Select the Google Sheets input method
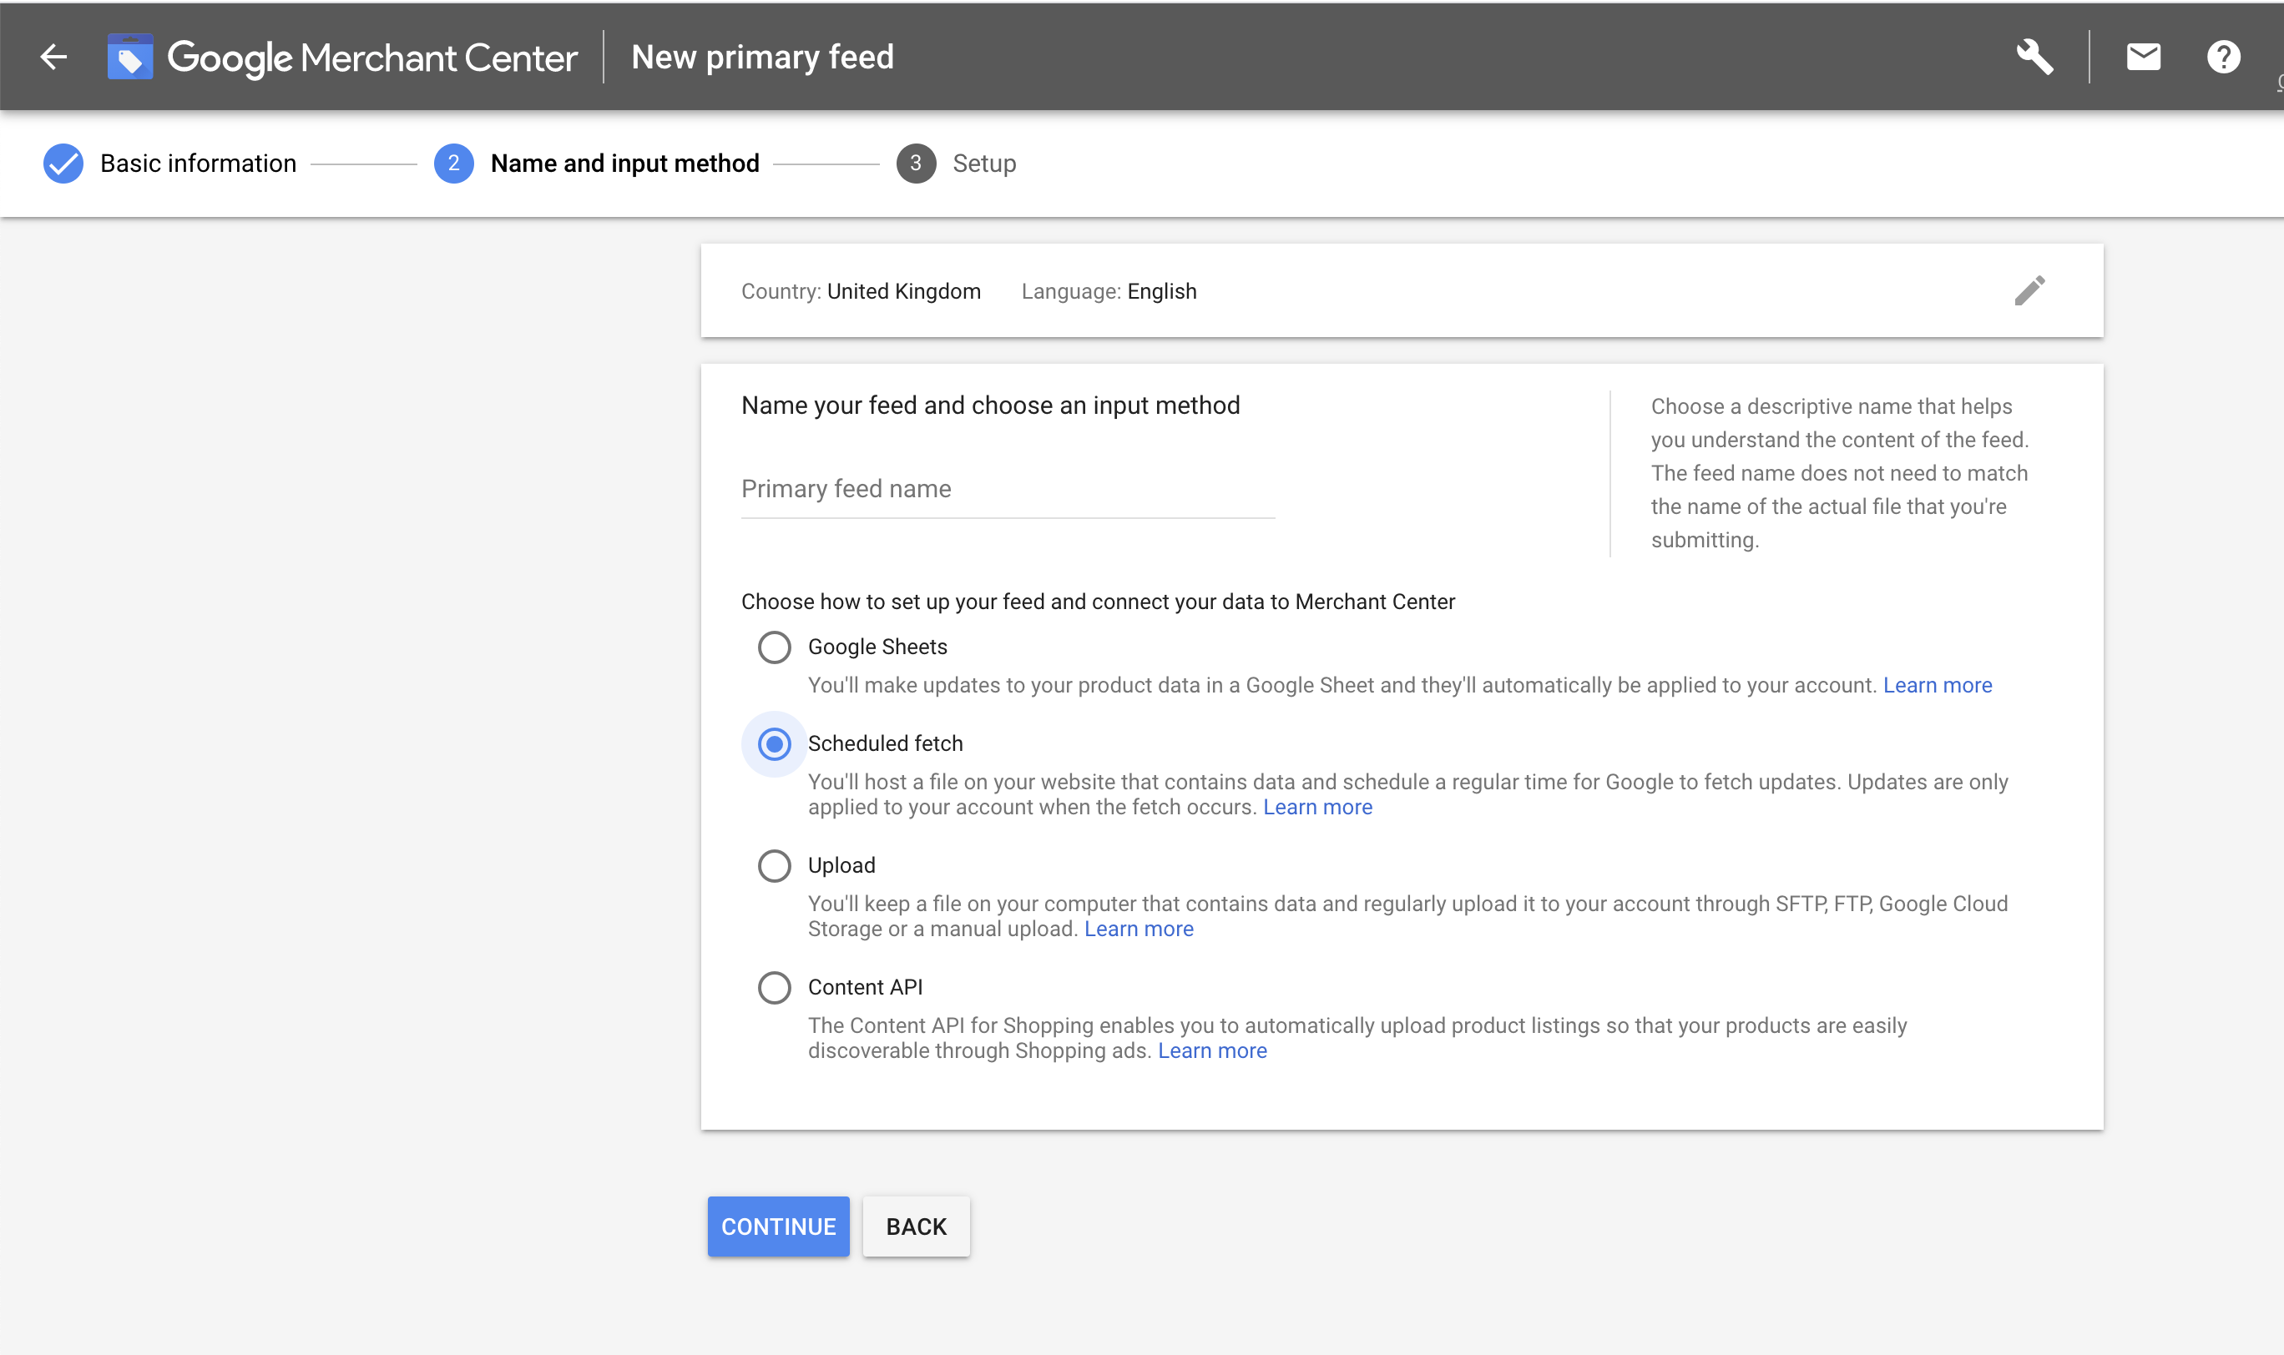Image resolution: width=2284 pixels, height=1355 pixels. click(x=773, y=647)
